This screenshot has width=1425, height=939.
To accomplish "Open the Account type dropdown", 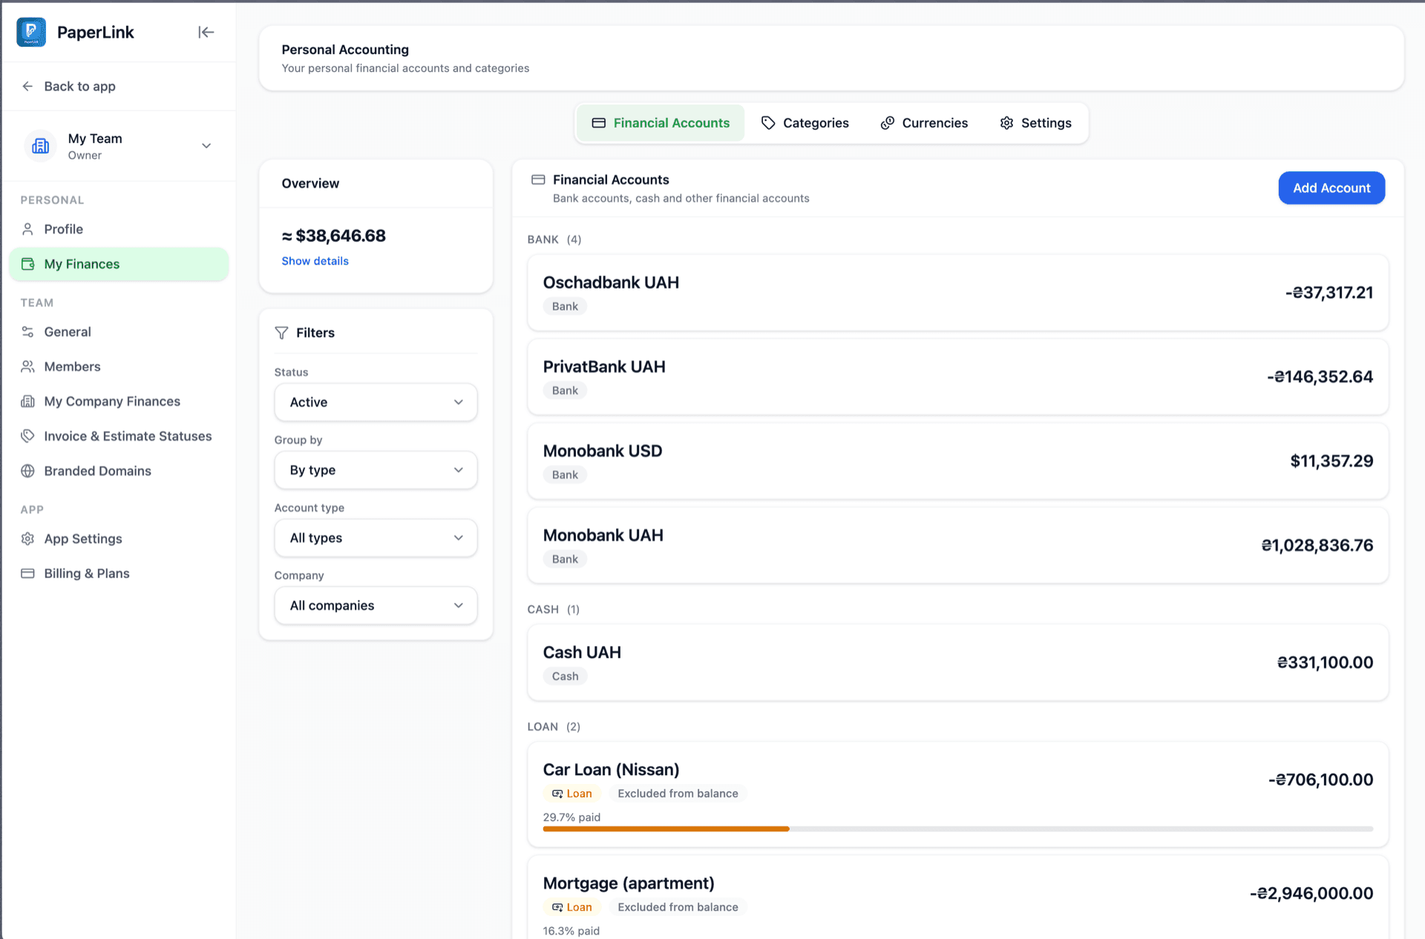I will point(375,538).
